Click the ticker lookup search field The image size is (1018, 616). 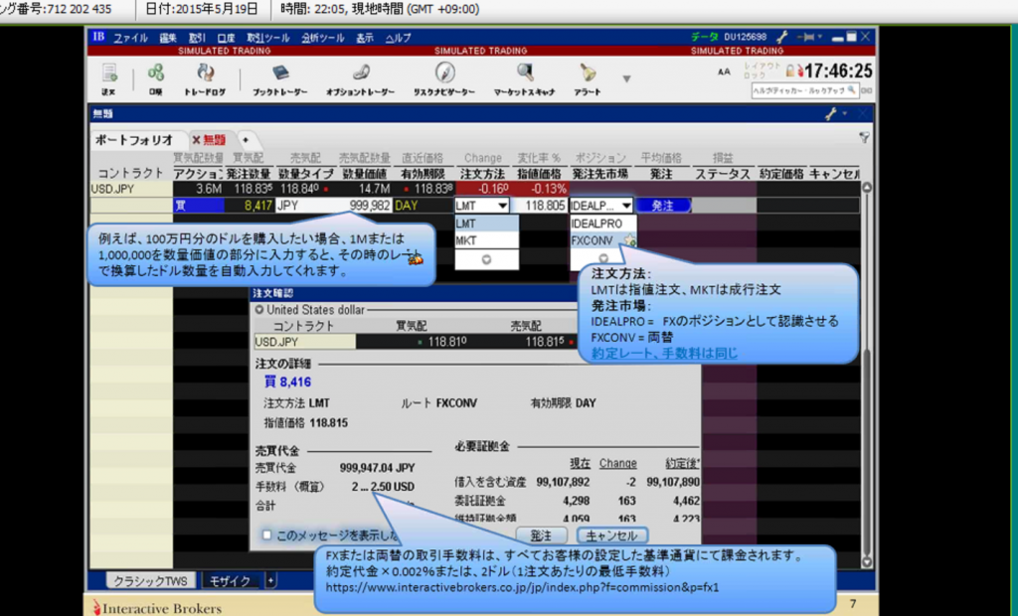tap(805, 90)
